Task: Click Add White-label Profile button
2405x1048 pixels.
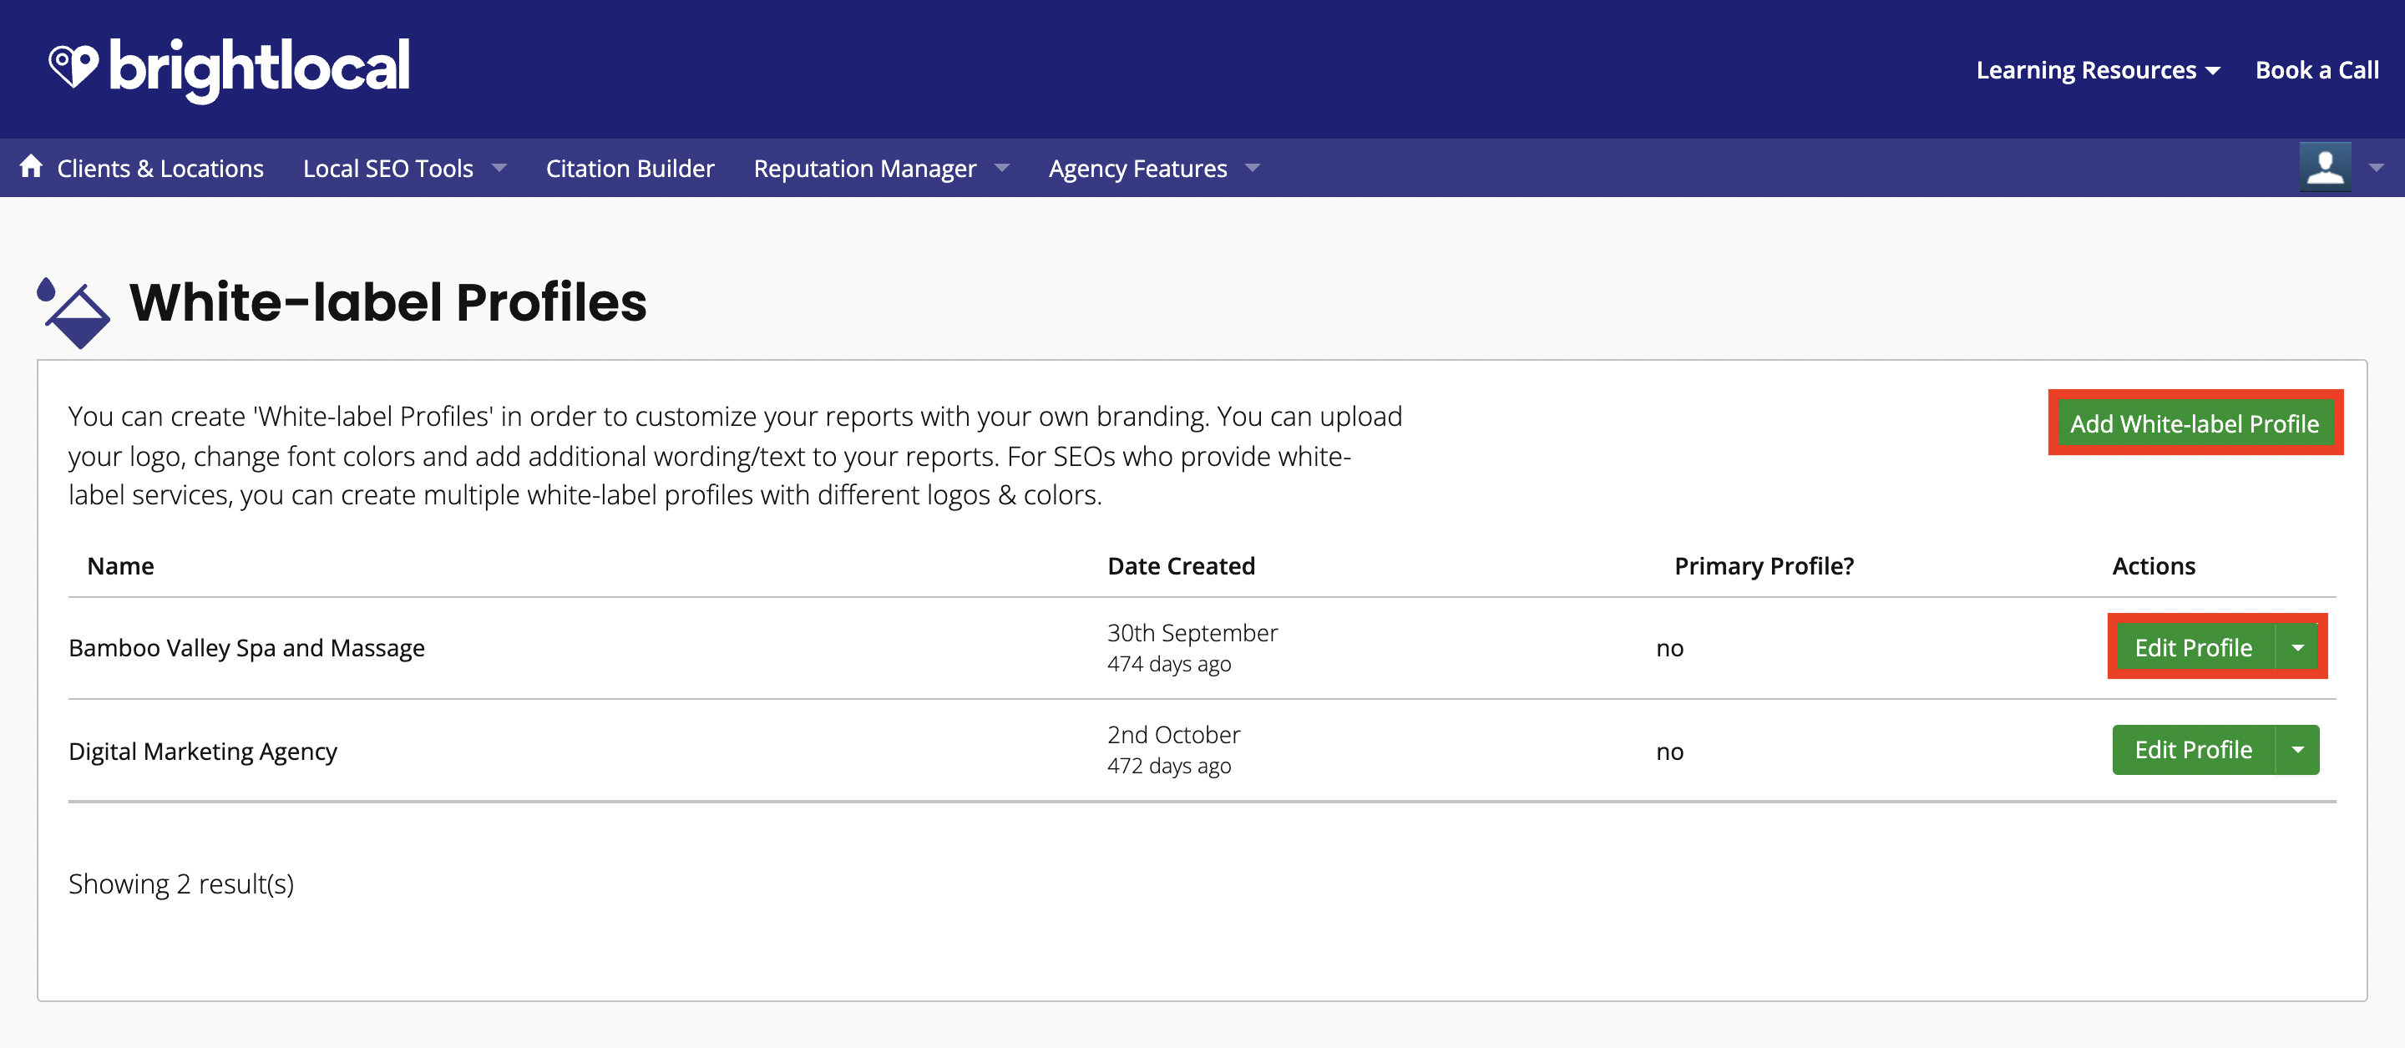Action: (2194, 423)
